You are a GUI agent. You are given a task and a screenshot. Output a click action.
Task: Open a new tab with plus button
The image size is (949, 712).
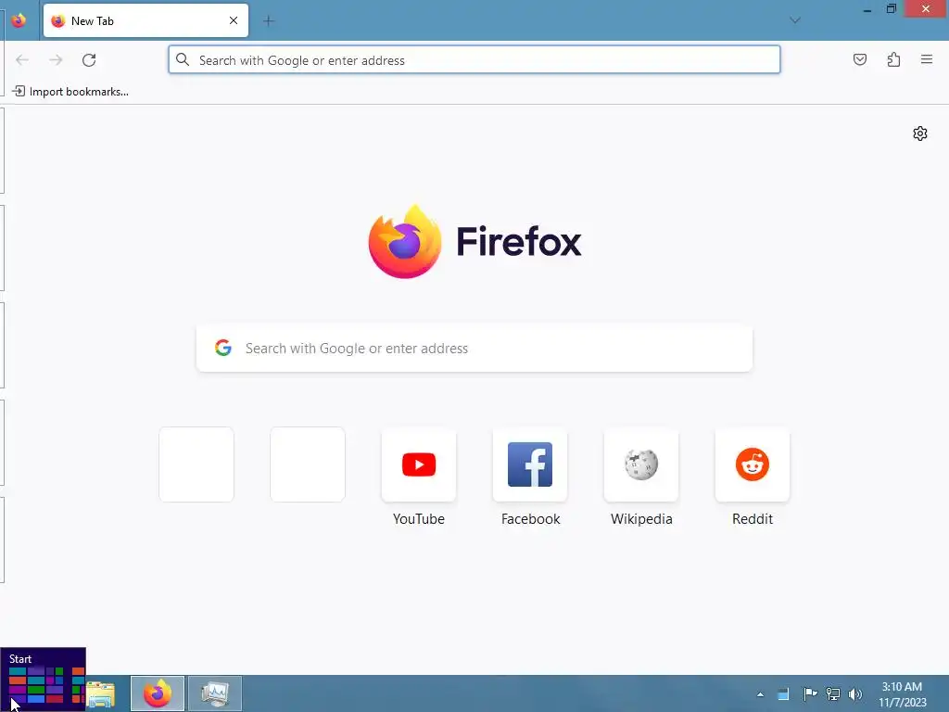click(x=269, y=21)
